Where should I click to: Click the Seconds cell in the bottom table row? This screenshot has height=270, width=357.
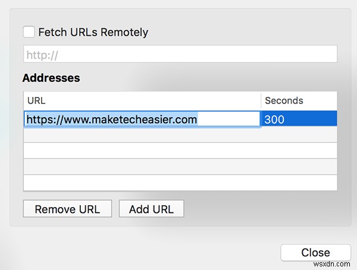[299, 182]
